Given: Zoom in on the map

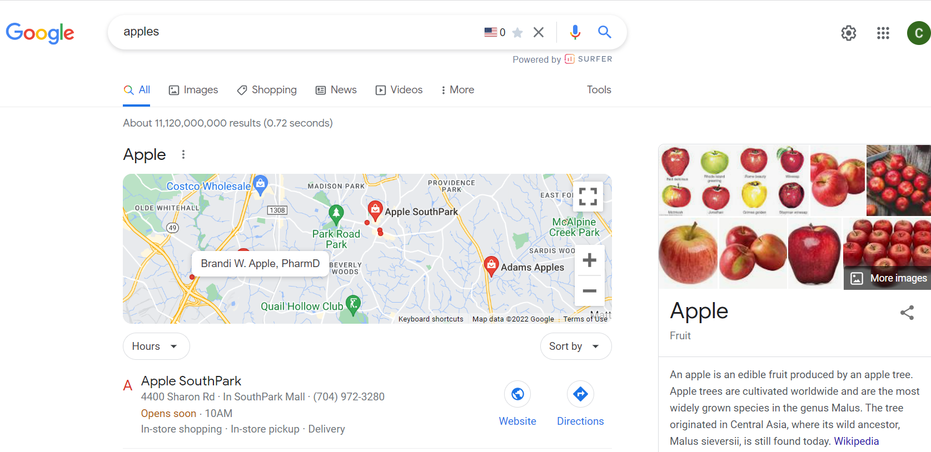Looking at the screenshot, I should point(589,260).
